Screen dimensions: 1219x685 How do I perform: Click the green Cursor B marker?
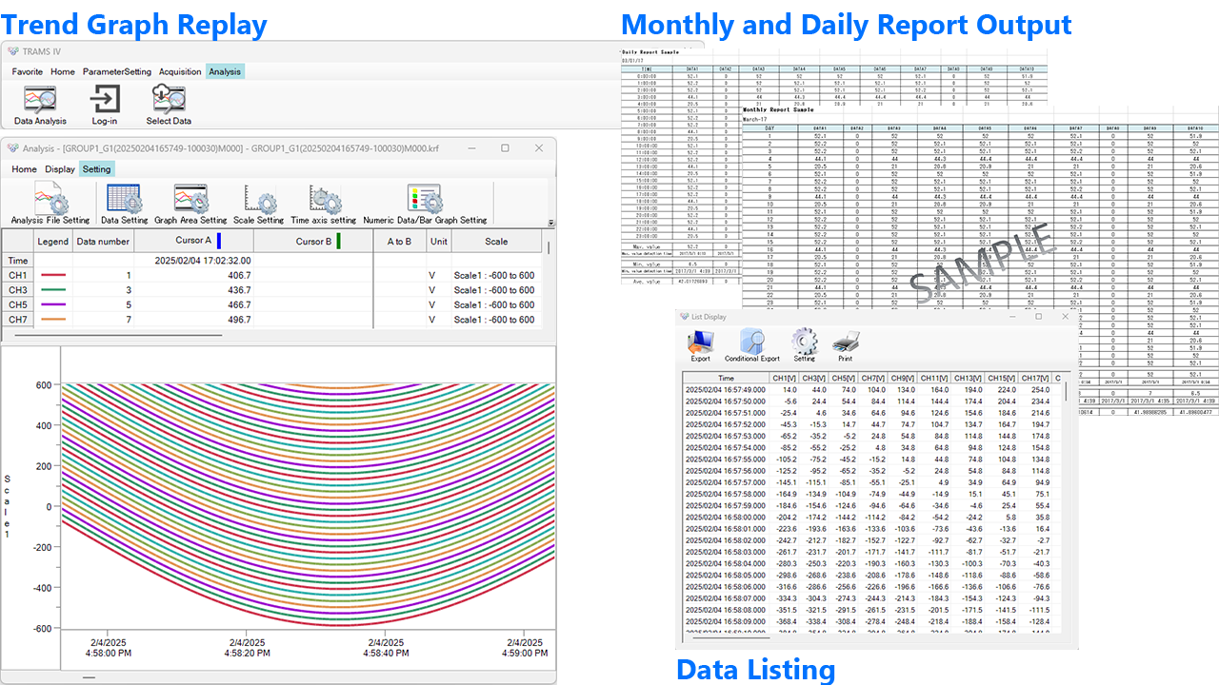[x=338, y=242]
